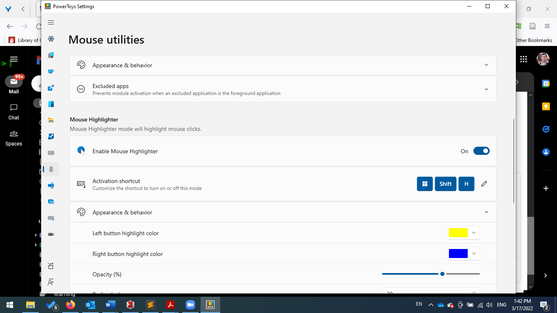
Task: Open Google Calendar side panel icon
Action: 546,84
